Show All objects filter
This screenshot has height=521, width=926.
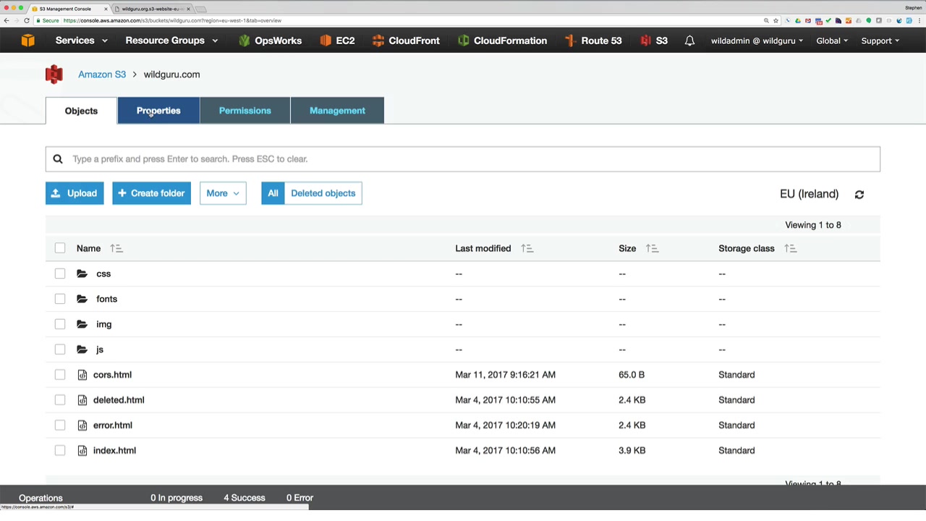(273, 193)
